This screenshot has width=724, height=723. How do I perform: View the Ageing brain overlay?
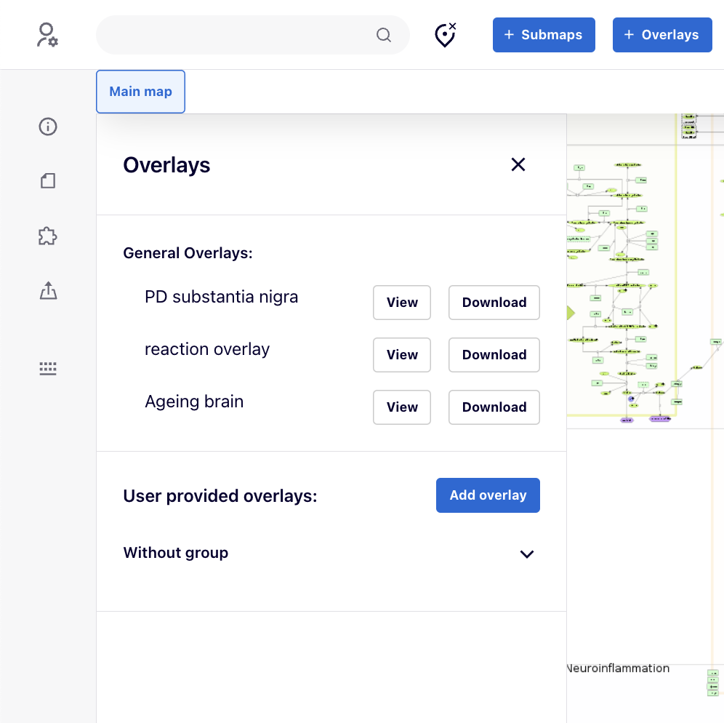click(402, 407)
